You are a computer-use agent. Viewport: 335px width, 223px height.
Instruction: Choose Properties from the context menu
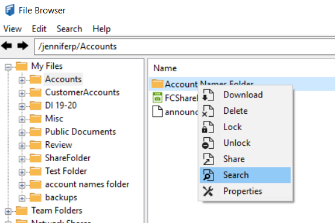(x=246, y=191)
